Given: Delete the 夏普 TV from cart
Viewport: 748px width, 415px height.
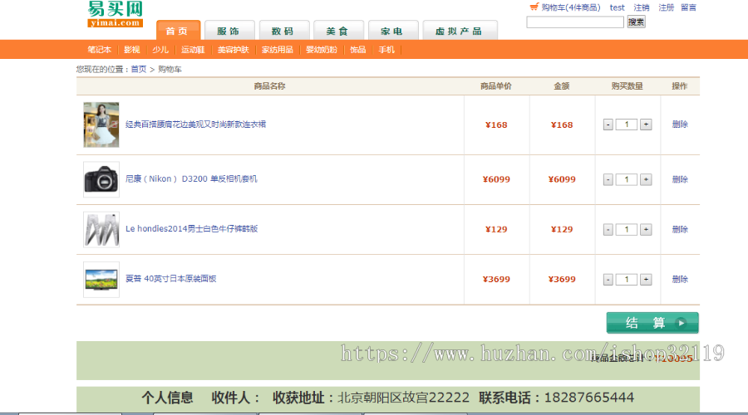Looking at the screenshot, I should click(680, 280).
